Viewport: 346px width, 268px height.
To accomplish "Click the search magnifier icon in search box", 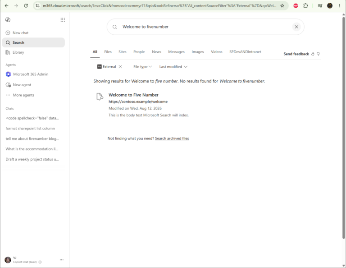I will coord(115,27).
